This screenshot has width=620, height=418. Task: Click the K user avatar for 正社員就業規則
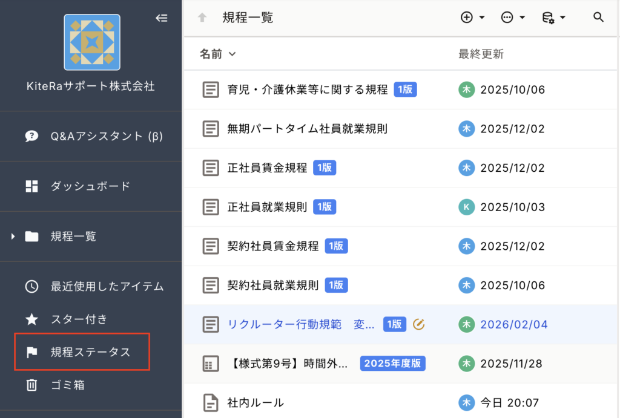tap(466, 207)
